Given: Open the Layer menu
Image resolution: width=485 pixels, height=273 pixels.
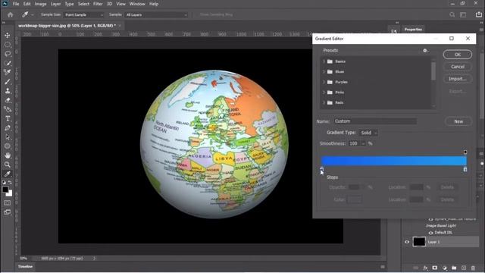Looking at the screenshot, I should 55,4.
